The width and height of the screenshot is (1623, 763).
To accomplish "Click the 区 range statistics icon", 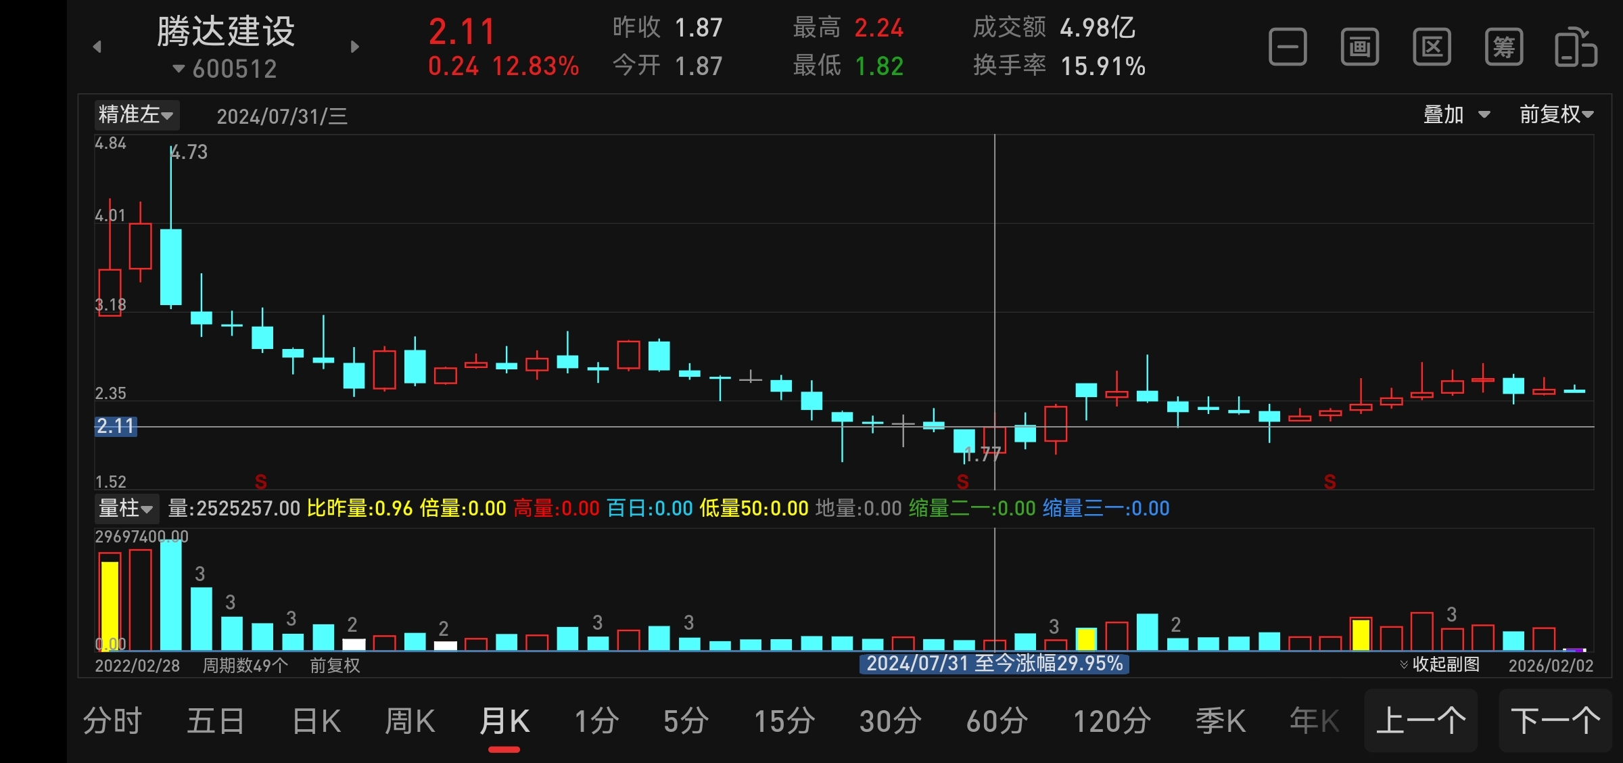I will (1432, 47).
